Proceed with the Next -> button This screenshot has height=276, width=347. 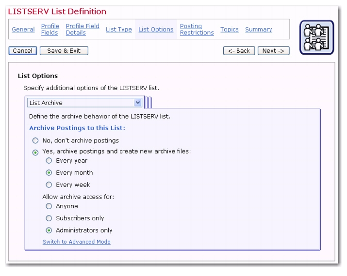pyautogui.click(x=274, y=51)
